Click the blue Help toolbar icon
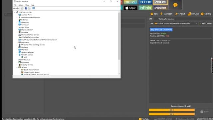Screen dimensions: 213x120 (26, 8)
